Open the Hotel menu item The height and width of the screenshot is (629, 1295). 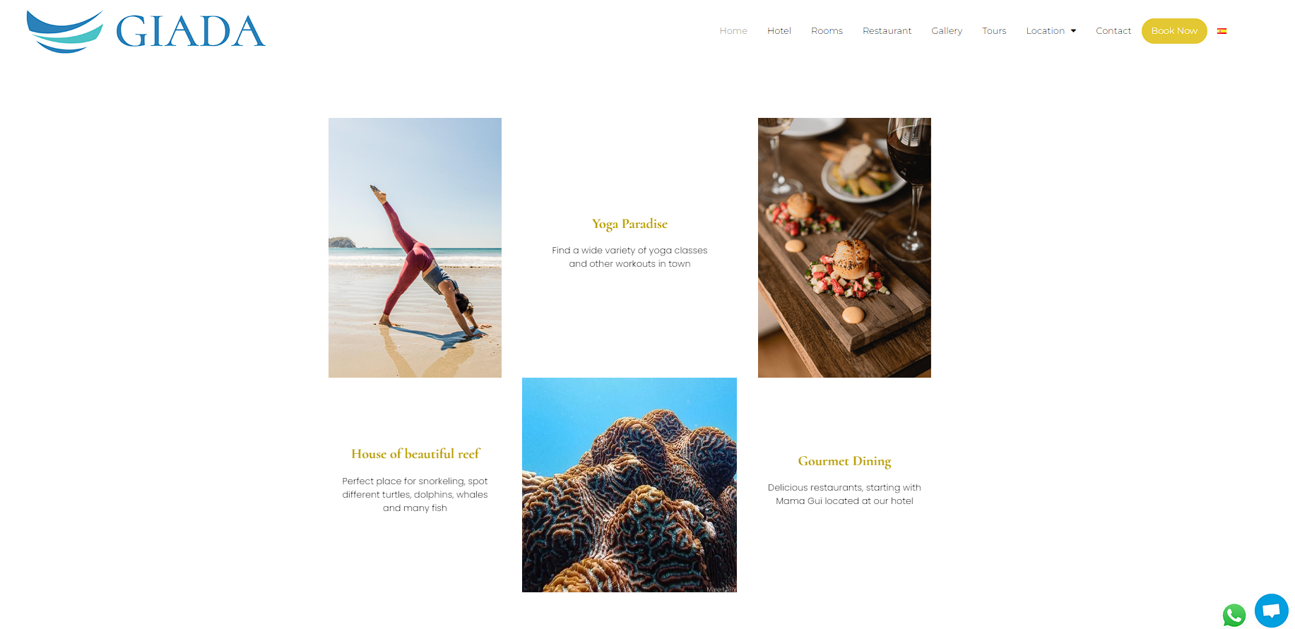[x=779, y=31]
